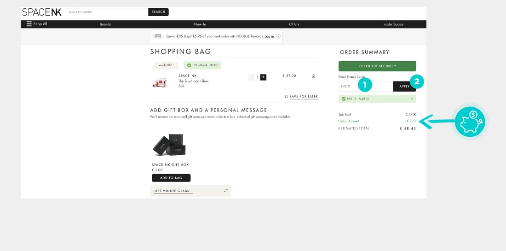Remove The Blush and Glow item
506x251 pixels.
click(x=313, y=76)
